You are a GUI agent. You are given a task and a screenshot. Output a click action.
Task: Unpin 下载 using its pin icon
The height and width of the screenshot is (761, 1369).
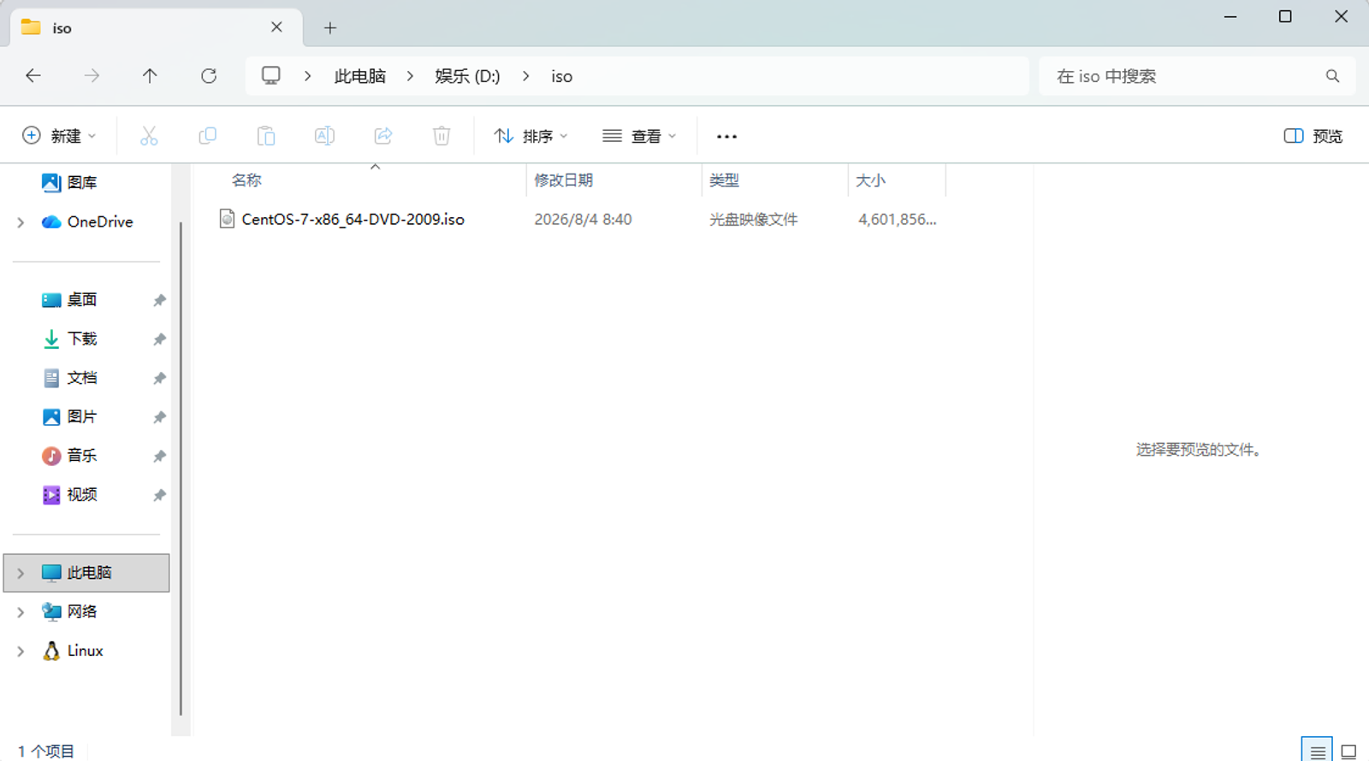coord(159,339)
